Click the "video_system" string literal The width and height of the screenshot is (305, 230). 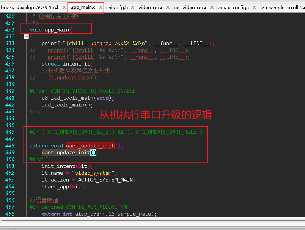coord(93,173)
